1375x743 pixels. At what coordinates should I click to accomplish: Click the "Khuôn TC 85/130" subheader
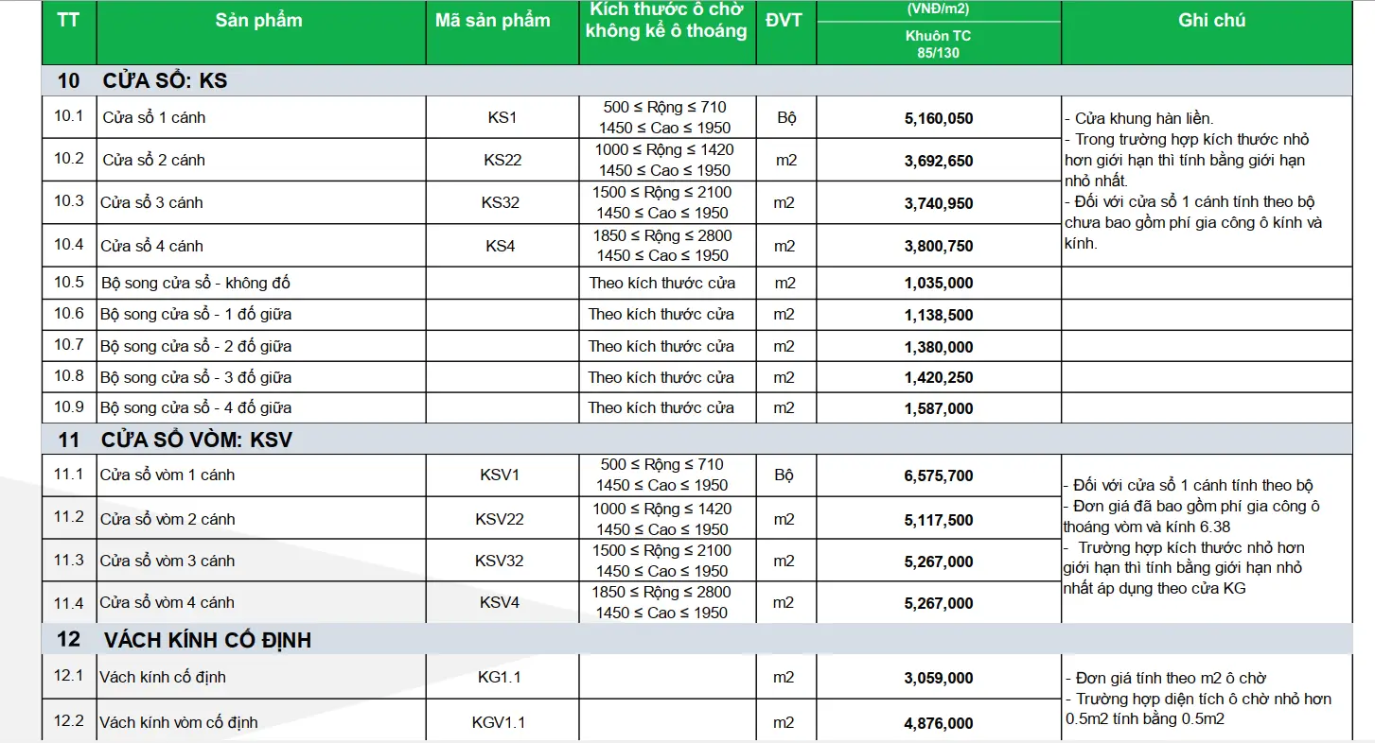(x=938, y=43)
